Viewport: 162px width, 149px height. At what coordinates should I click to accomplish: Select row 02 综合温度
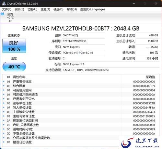81,86
